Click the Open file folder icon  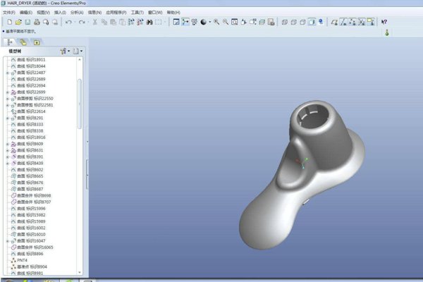coord(18,23)
